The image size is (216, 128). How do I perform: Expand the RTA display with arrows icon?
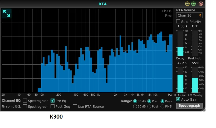7,13
